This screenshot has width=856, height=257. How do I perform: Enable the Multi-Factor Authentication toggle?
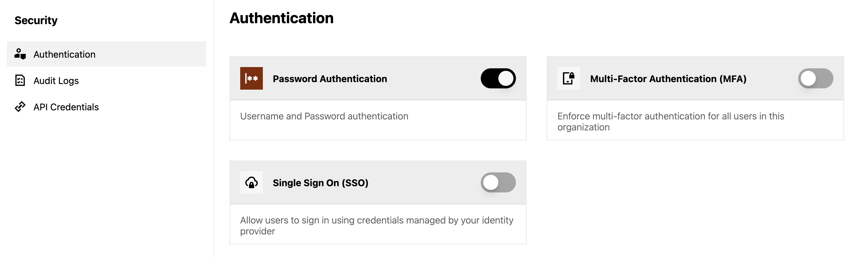pos(815,79)
